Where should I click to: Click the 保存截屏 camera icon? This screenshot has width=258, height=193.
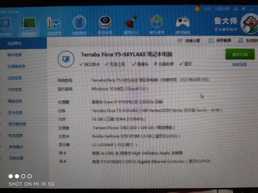click(211, 41)
